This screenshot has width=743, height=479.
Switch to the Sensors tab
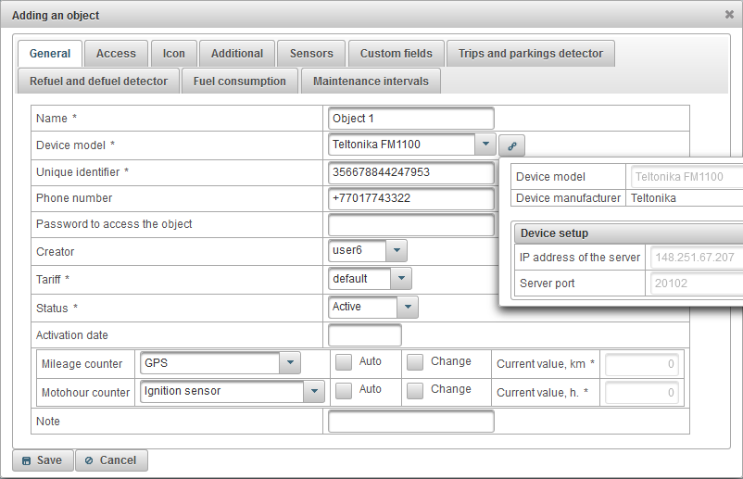click(310, 54)
